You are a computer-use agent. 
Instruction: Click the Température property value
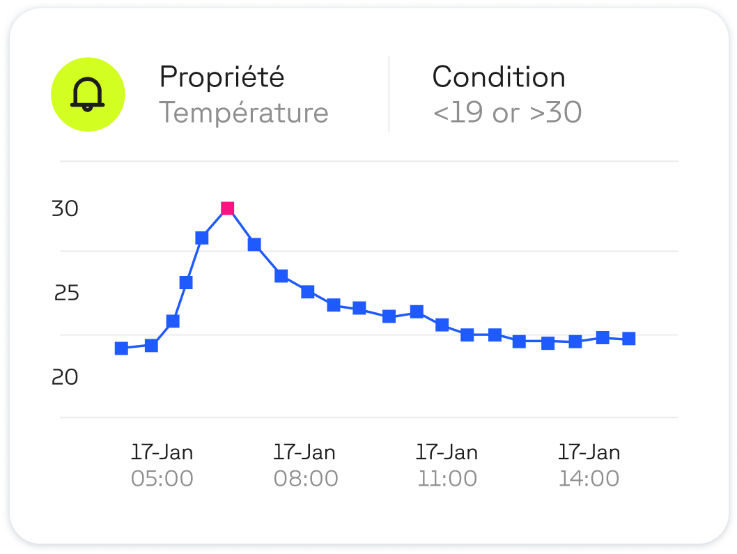pyautogui.click(x=244, y=113)
